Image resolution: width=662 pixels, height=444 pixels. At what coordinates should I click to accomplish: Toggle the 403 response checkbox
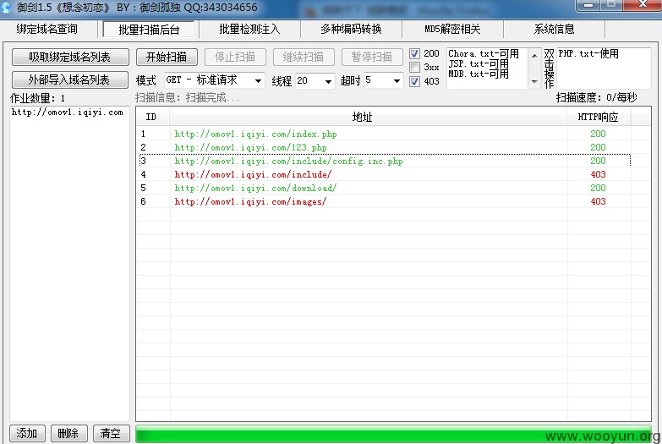tap(414, 81)
